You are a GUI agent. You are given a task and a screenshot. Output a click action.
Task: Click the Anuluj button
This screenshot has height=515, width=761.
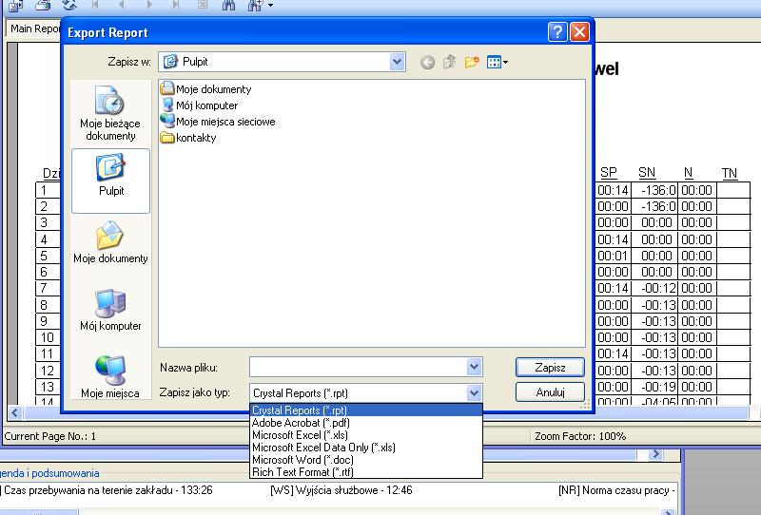click(x=550, y=392)
